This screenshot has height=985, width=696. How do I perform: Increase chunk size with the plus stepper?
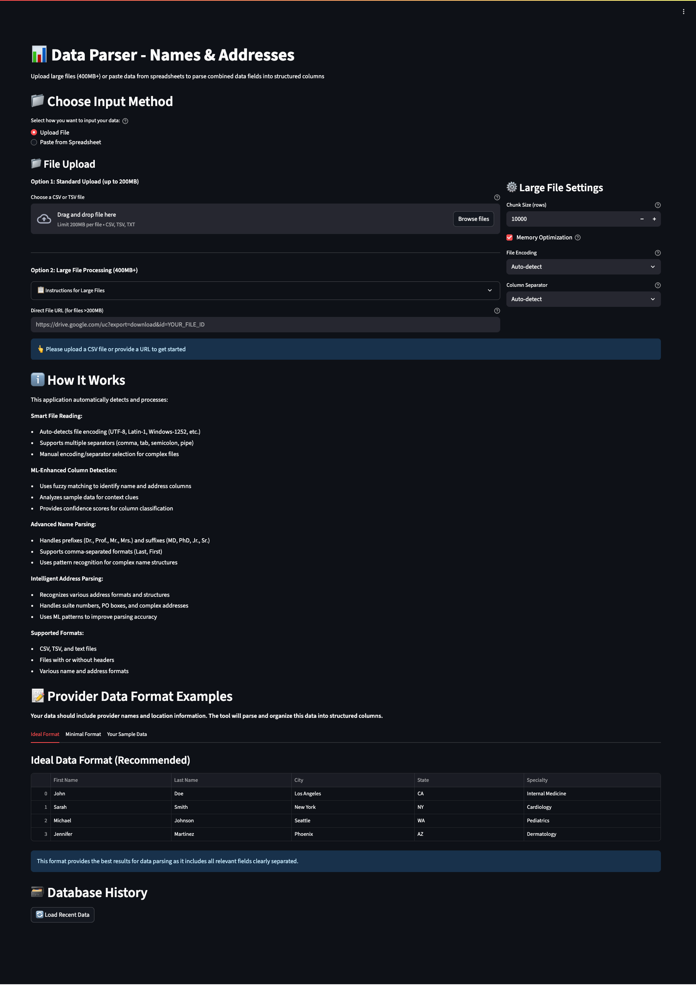654,219
